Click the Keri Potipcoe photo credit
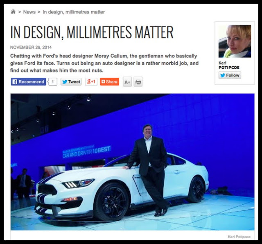 [239, 237]
